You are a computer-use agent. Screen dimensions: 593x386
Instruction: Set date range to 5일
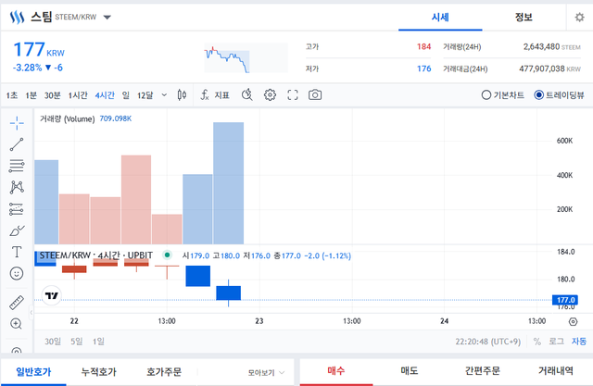[x=76, y=342]
